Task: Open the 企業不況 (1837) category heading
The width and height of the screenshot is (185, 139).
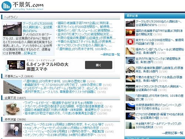Action: tap(15, 98)
